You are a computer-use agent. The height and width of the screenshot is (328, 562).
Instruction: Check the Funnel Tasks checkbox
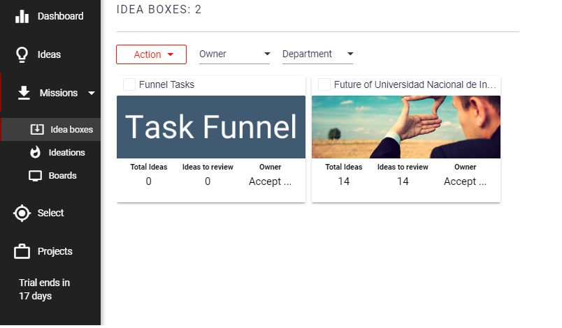tap(129, 84)
